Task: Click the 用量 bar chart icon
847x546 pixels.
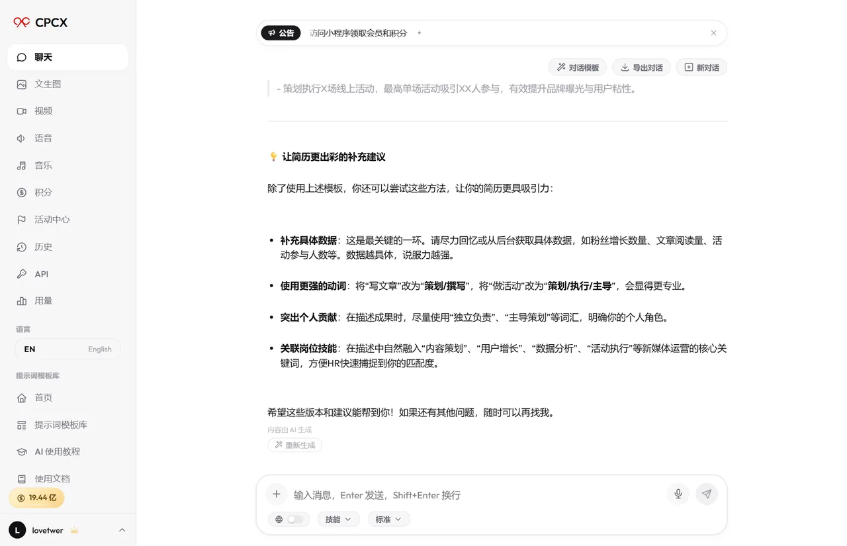Action: (x=22, y=301)
